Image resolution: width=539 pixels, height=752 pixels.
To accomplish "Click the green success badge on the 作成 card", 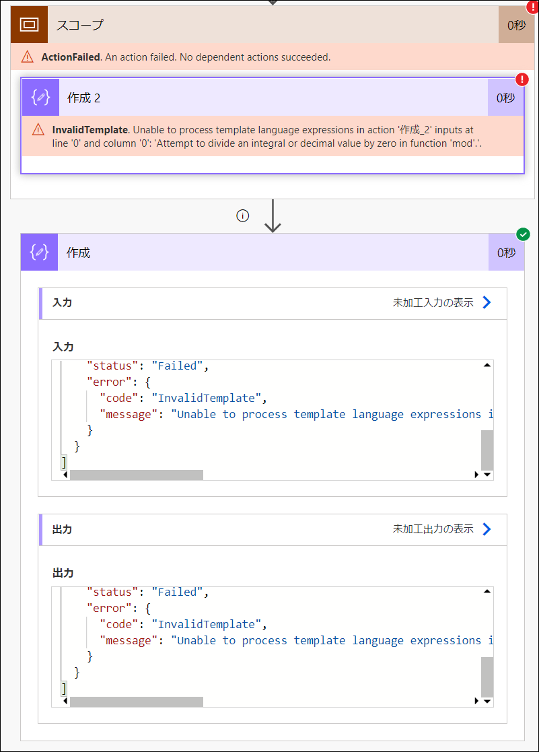I will (523, 234).
